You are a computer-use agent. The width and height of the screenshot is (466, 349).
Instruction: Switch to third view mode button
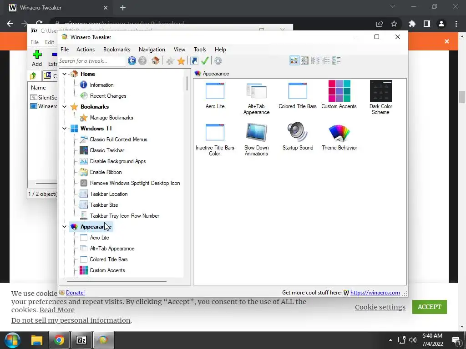pyautogui.click(x=315, y=60)
